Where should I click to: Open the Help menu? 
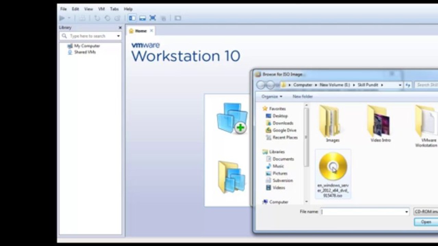128,9
